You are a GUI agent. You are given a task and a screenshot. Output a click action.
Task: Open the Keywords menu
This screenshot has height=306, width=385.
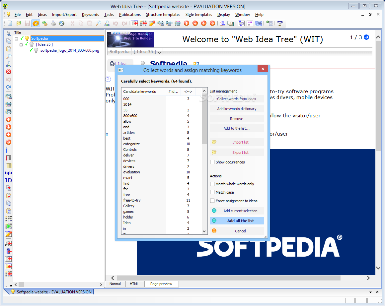point(90,15)
